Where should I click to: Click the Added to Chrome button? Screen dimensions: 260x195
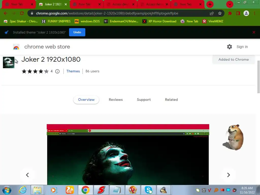pos(234,59)
